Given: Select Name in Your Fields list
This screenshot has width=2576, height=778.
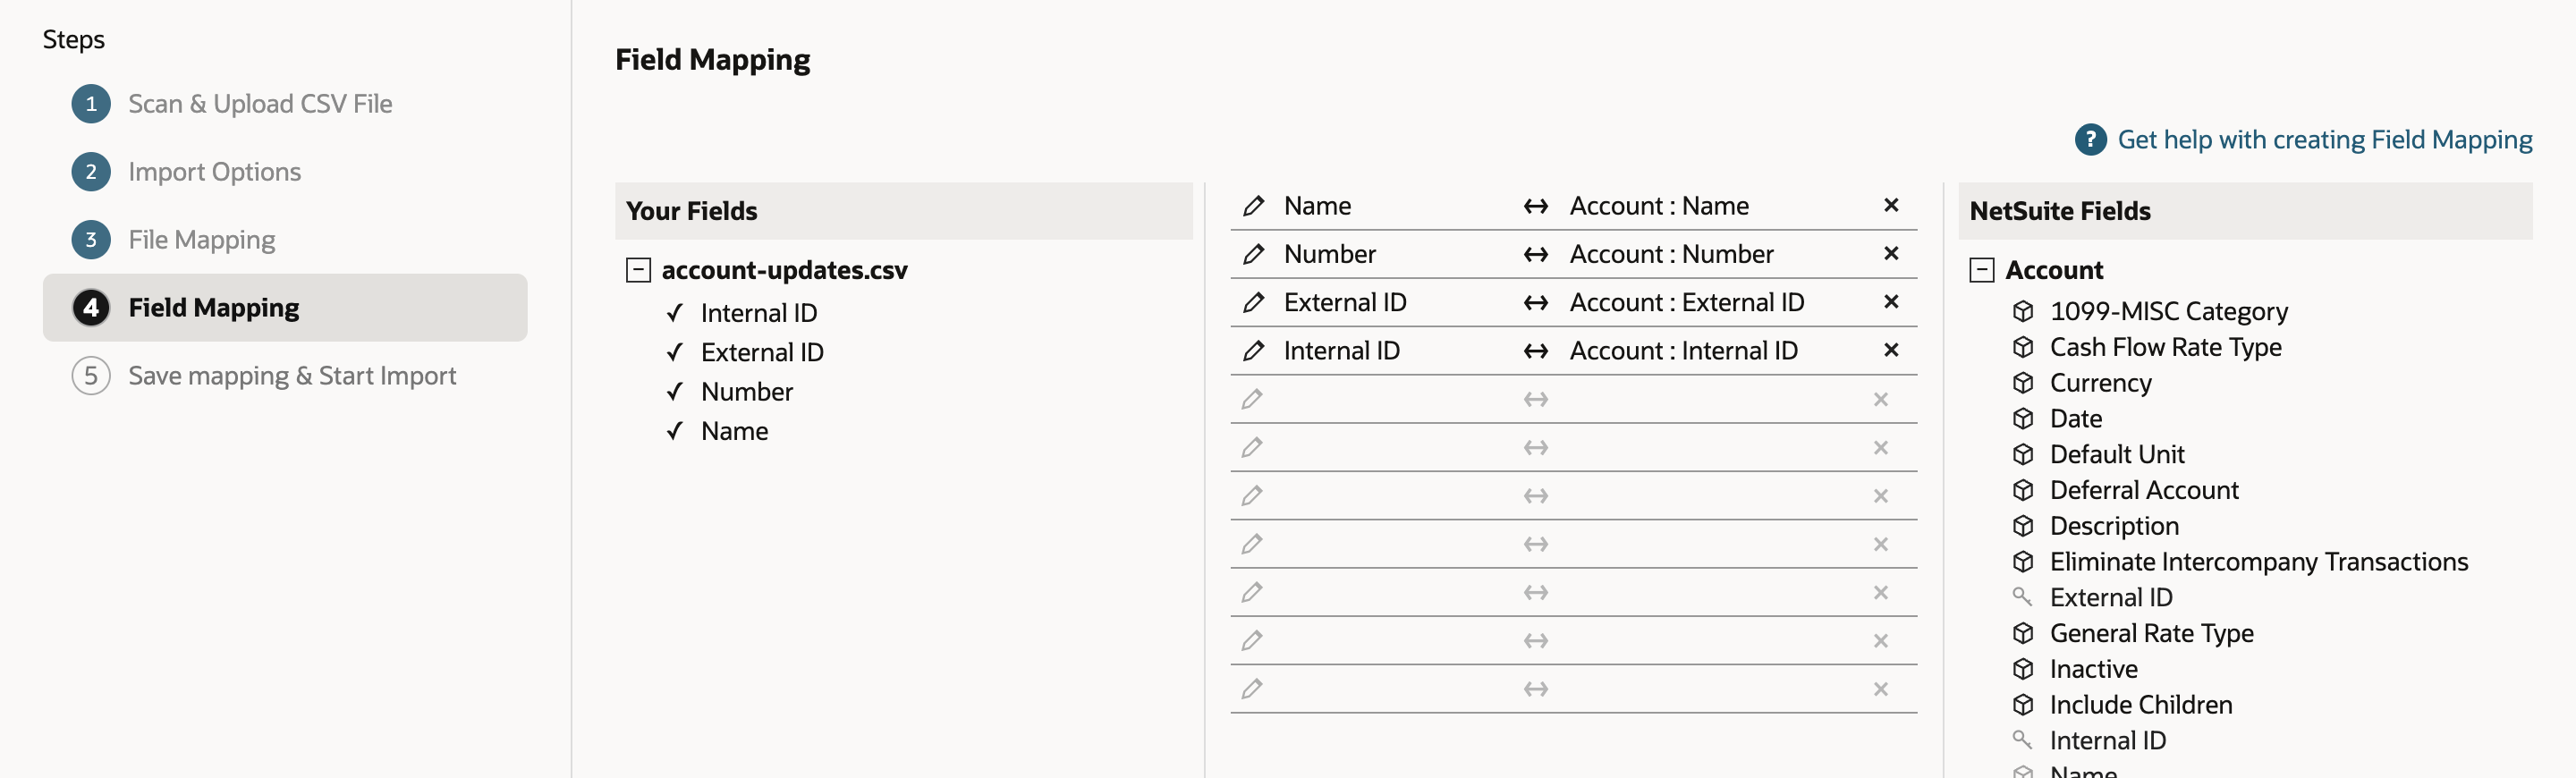Looking at the screenshot, I should click(x=734, y=431).
